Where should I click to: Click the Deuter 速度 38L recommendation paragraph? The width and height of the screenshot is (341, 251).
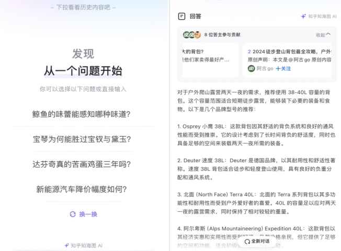click(x=256, y=169)
